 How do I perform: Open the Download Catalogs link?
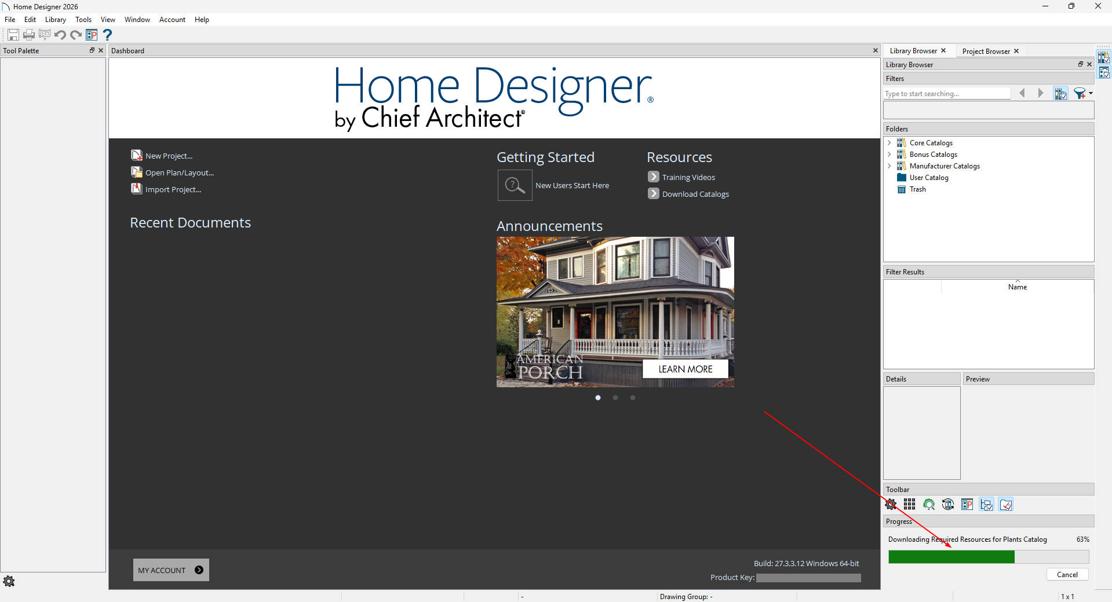click(695, 194)
